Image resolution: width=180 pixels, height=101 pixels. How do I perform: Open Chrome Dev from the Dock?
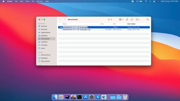[x=73, y=97]
